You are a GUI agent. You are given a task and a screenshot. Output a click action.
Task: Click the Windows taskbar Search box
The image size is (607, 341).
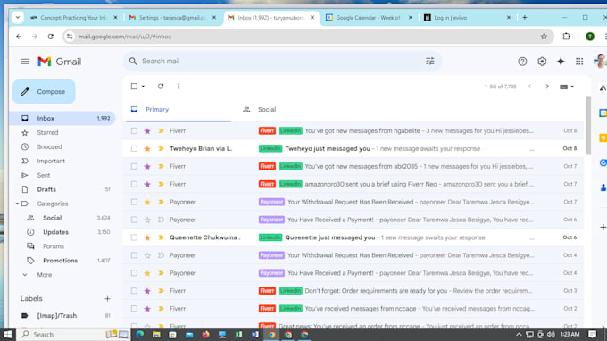click(73, 334)
